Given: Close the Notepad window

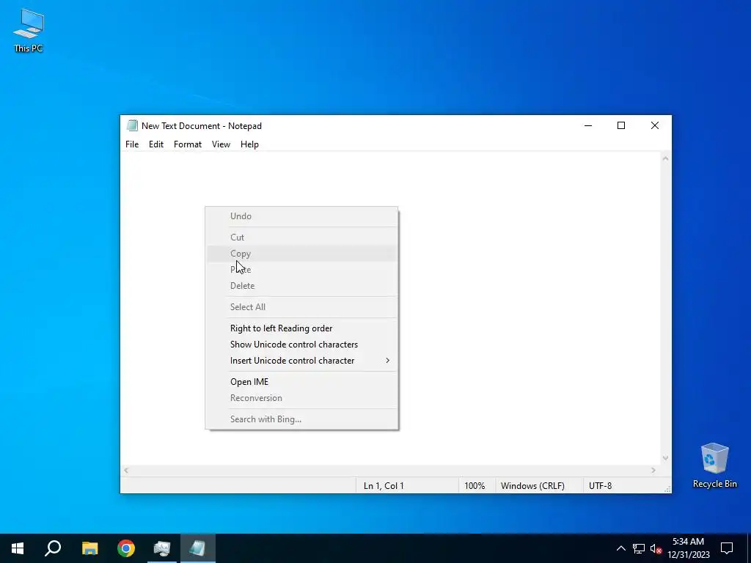Looking at the screenshot, I should [655, 125].
